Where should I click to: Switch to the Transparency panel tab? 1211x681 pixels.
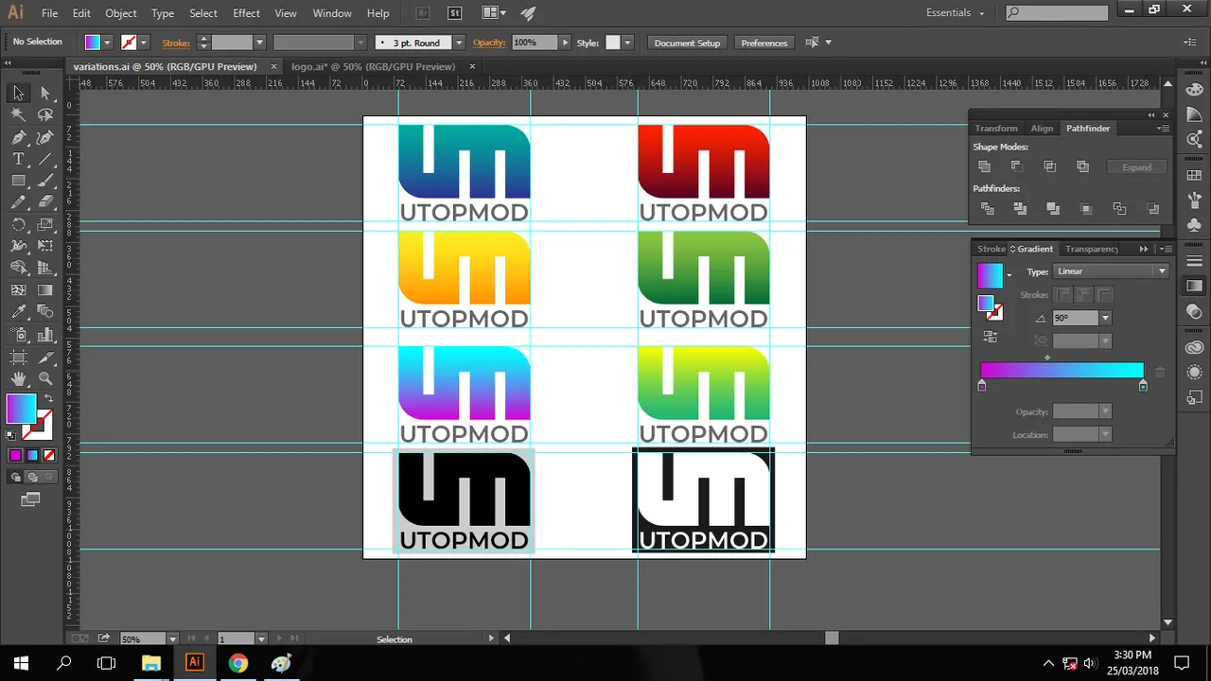pyautogui.click(x=1092, y=249)
